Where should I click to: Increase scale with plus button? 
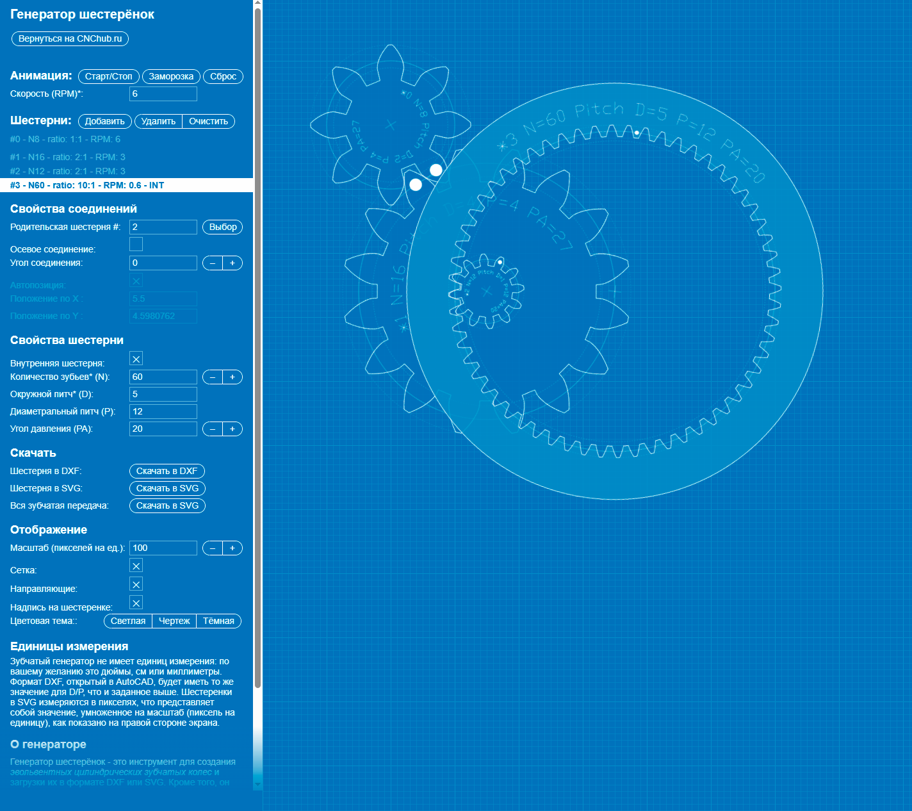(232, 548)
